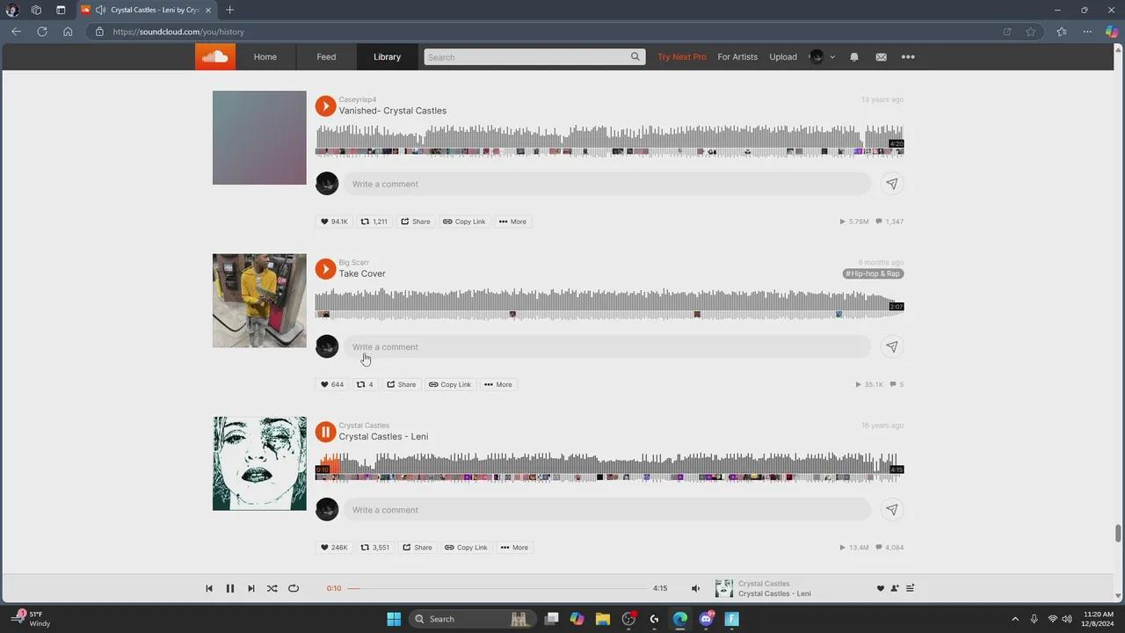Image resolution: width=1125 pixels, height=633 pixels.
Task: Open the next-up queue icon
Action: [x=910, y=588]
